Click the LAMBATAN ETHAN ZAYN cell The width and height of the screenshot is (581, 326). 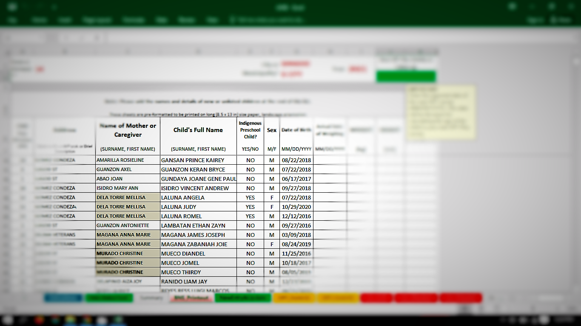(198, 225)
